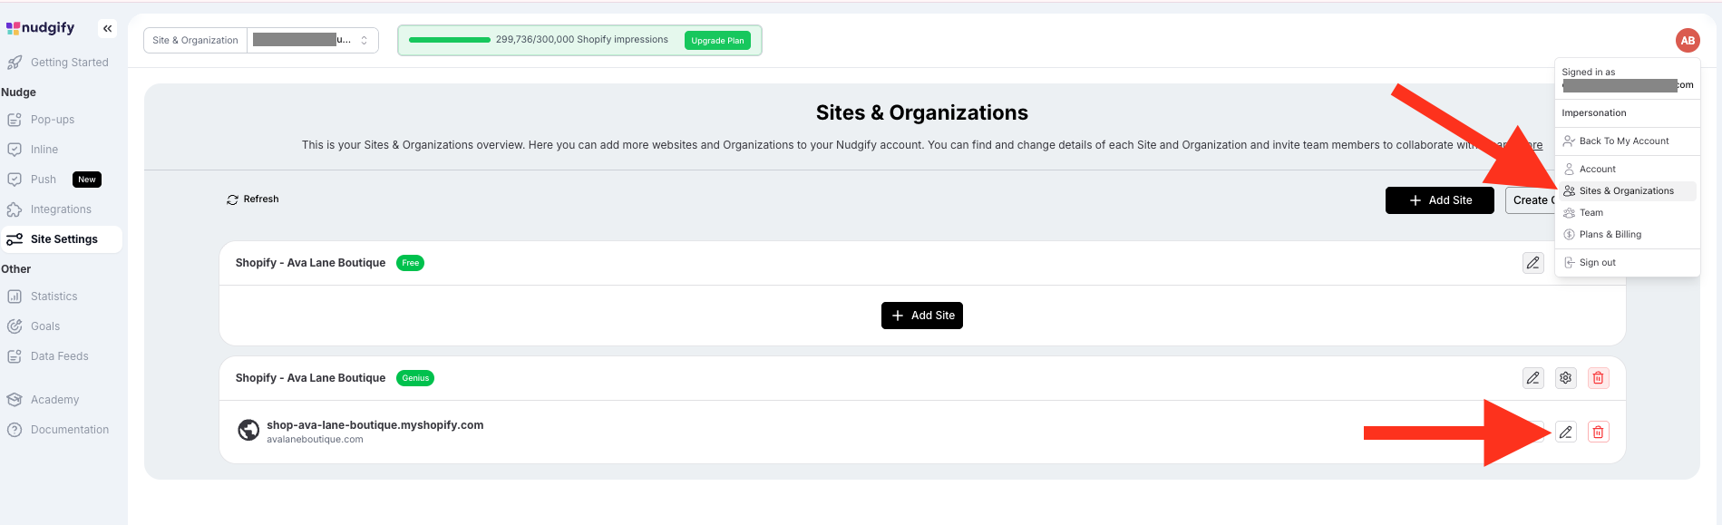Click the question mark icon beside Documentation
Image resolution: width=1722 pixels, height=525 pixels.
pos(15,430)
